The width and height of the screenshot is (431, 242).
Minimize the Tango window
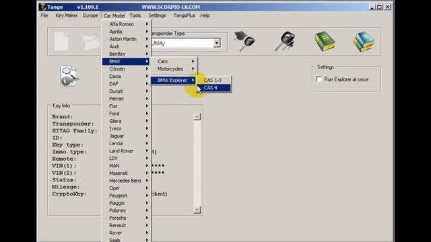point(372,7)
